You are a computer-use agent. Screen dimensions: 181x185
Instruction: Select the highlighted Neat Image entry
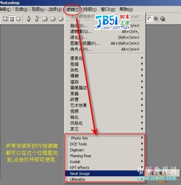(x=105, y=173)
